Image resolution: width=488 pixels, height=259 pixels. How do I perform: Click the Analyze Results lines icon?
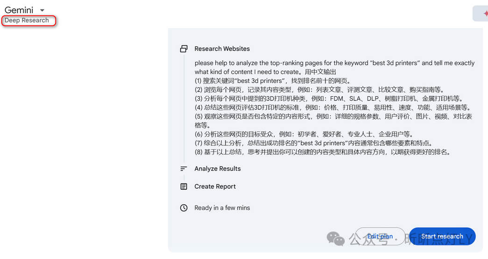pos(184,169)
